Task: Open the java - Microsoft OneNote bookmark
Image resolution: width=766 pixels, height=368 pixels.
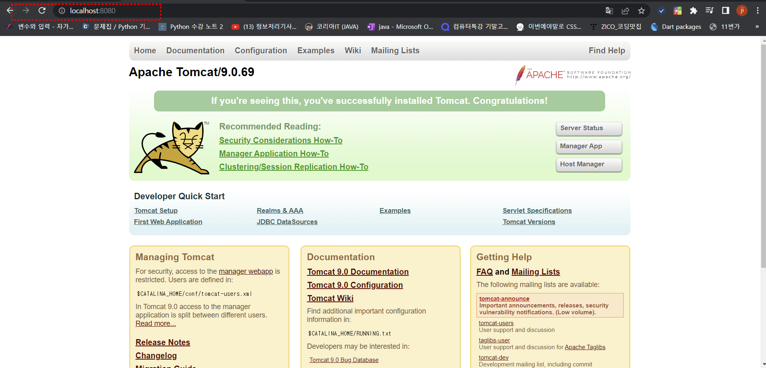Action: point(400,26)
